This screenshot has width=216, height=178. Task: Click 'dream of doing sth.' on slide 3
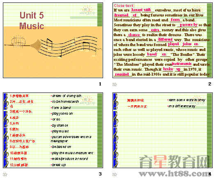[67, 96]
